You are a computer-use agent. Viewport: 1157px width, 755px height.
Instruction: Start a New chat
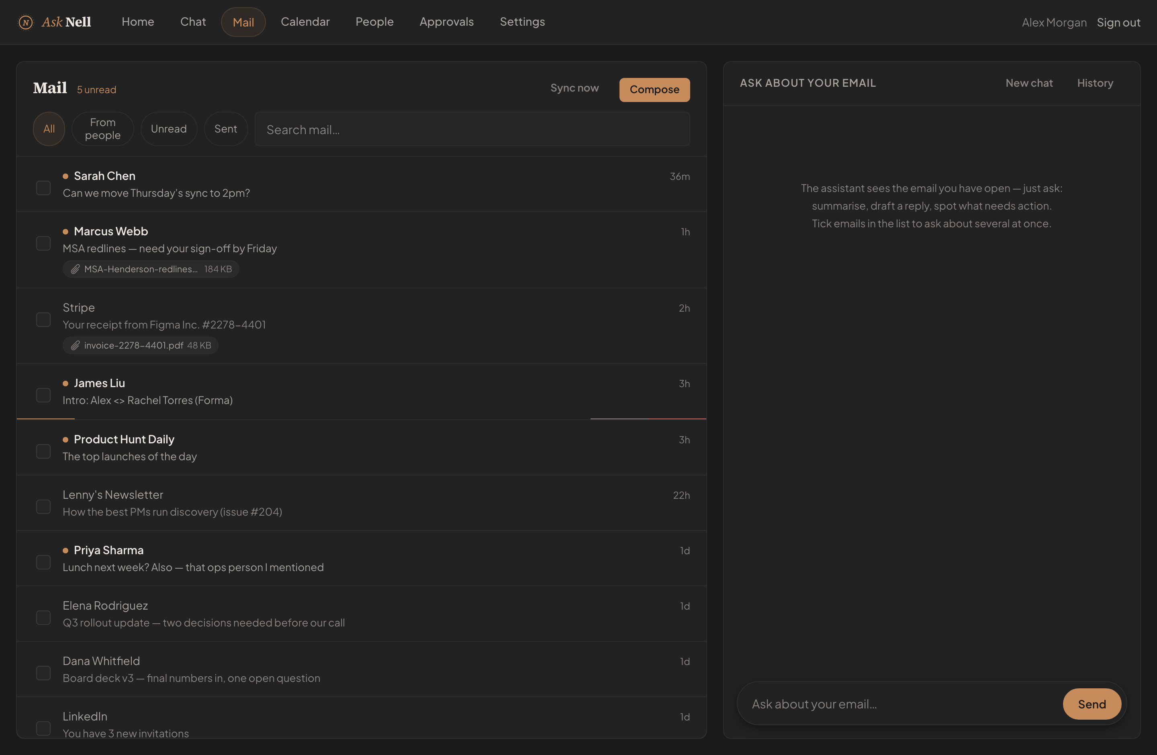click(1029, 83)
